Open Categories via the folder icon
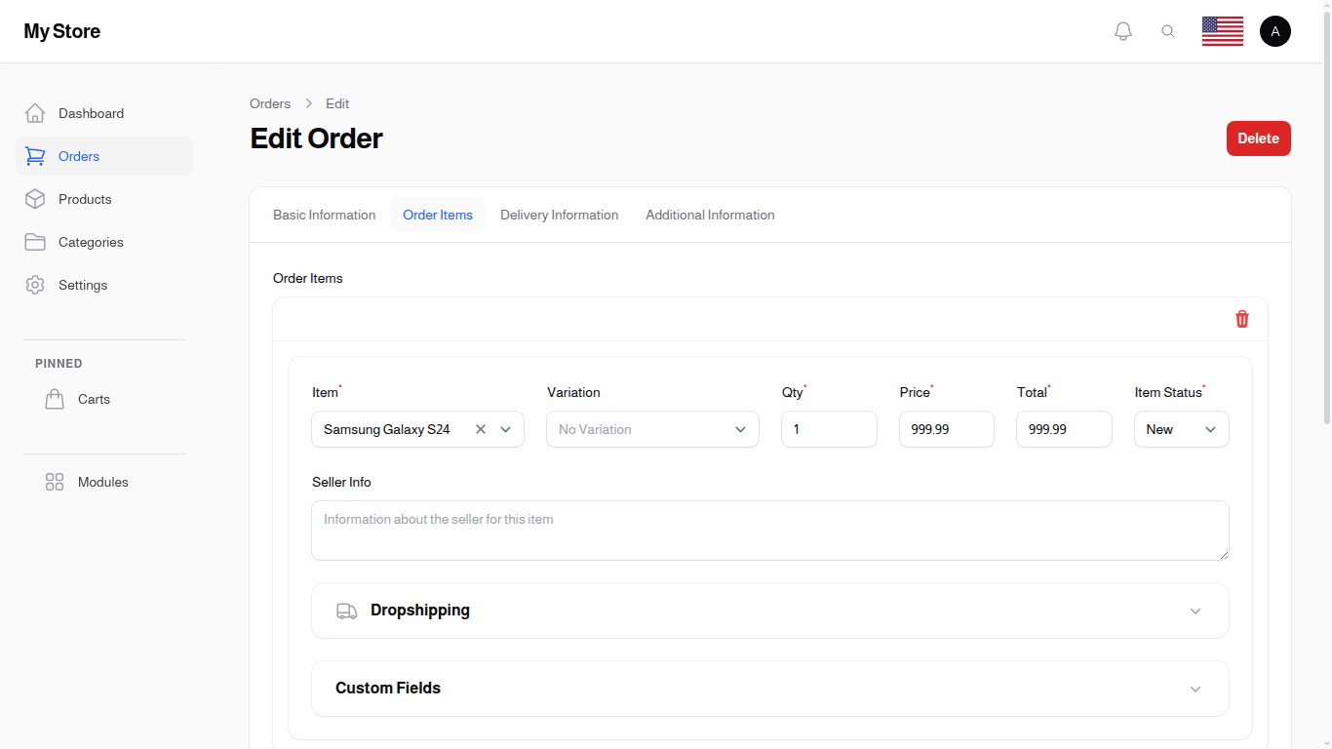The width and height of the screenshot is (1332, 749). [35, 242]
